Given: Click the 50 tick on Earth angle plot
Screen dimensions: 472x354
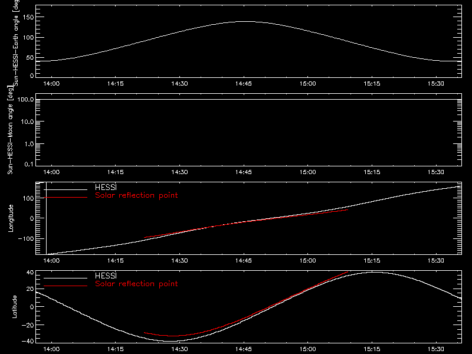Looking at the screenshot, I should point(30,57).
